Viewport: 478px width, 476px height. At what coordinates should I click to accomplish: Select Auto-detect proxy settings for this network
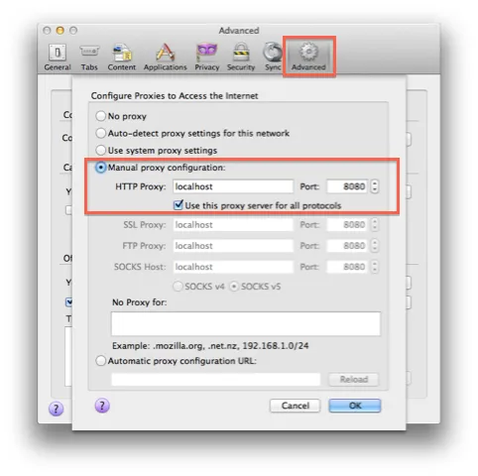click(100, 133)
